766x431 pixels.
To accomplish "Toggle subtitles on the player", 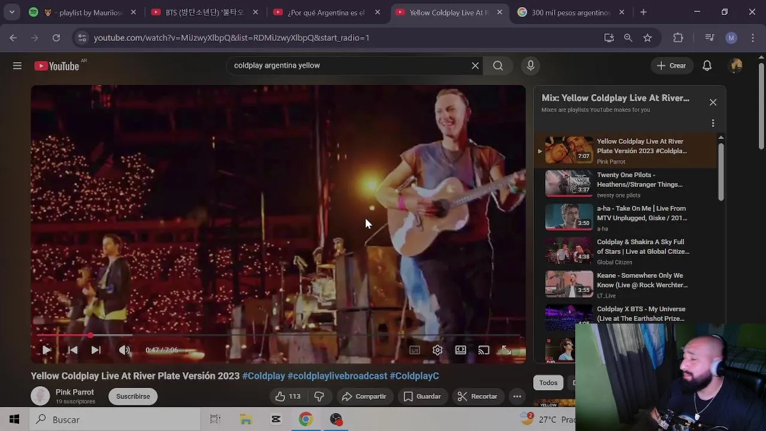I will [415, 350].
